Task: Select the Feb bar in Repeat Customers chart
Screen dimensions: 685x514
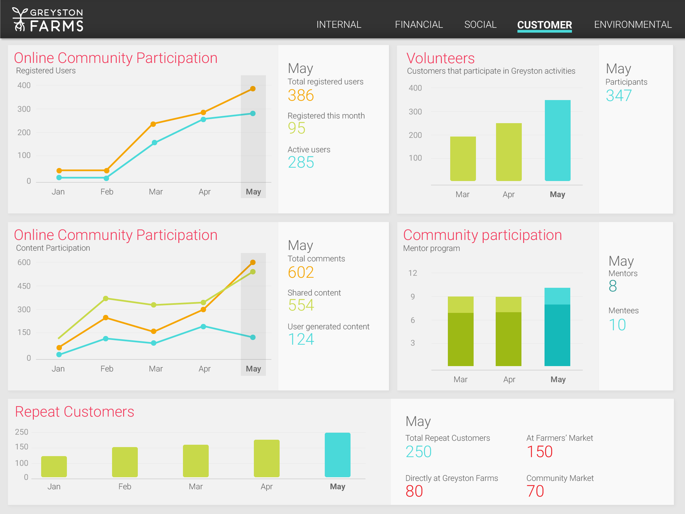Action: click(x=125, y=462)
